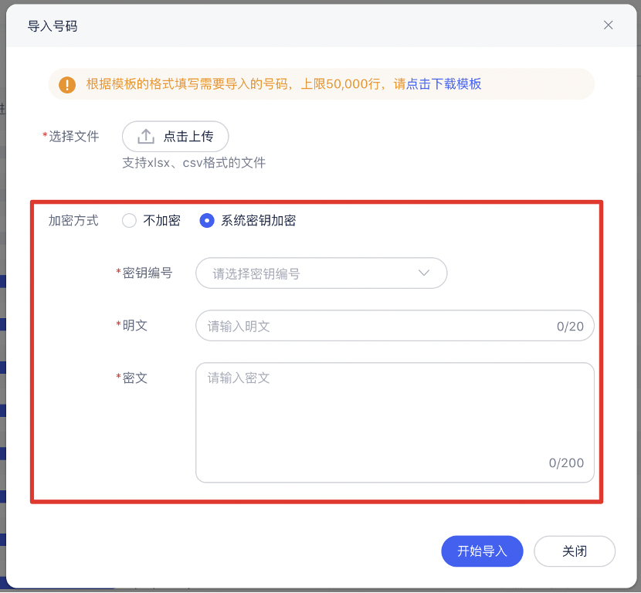Viewport: 641px width, 593px height.
Task: Open the 请选择密钥编号 dropdown
Action: 321,273
